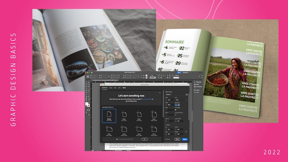Open the Saved presets tab
The width and height of the screenshot is (288, 162).
point(111,88)
